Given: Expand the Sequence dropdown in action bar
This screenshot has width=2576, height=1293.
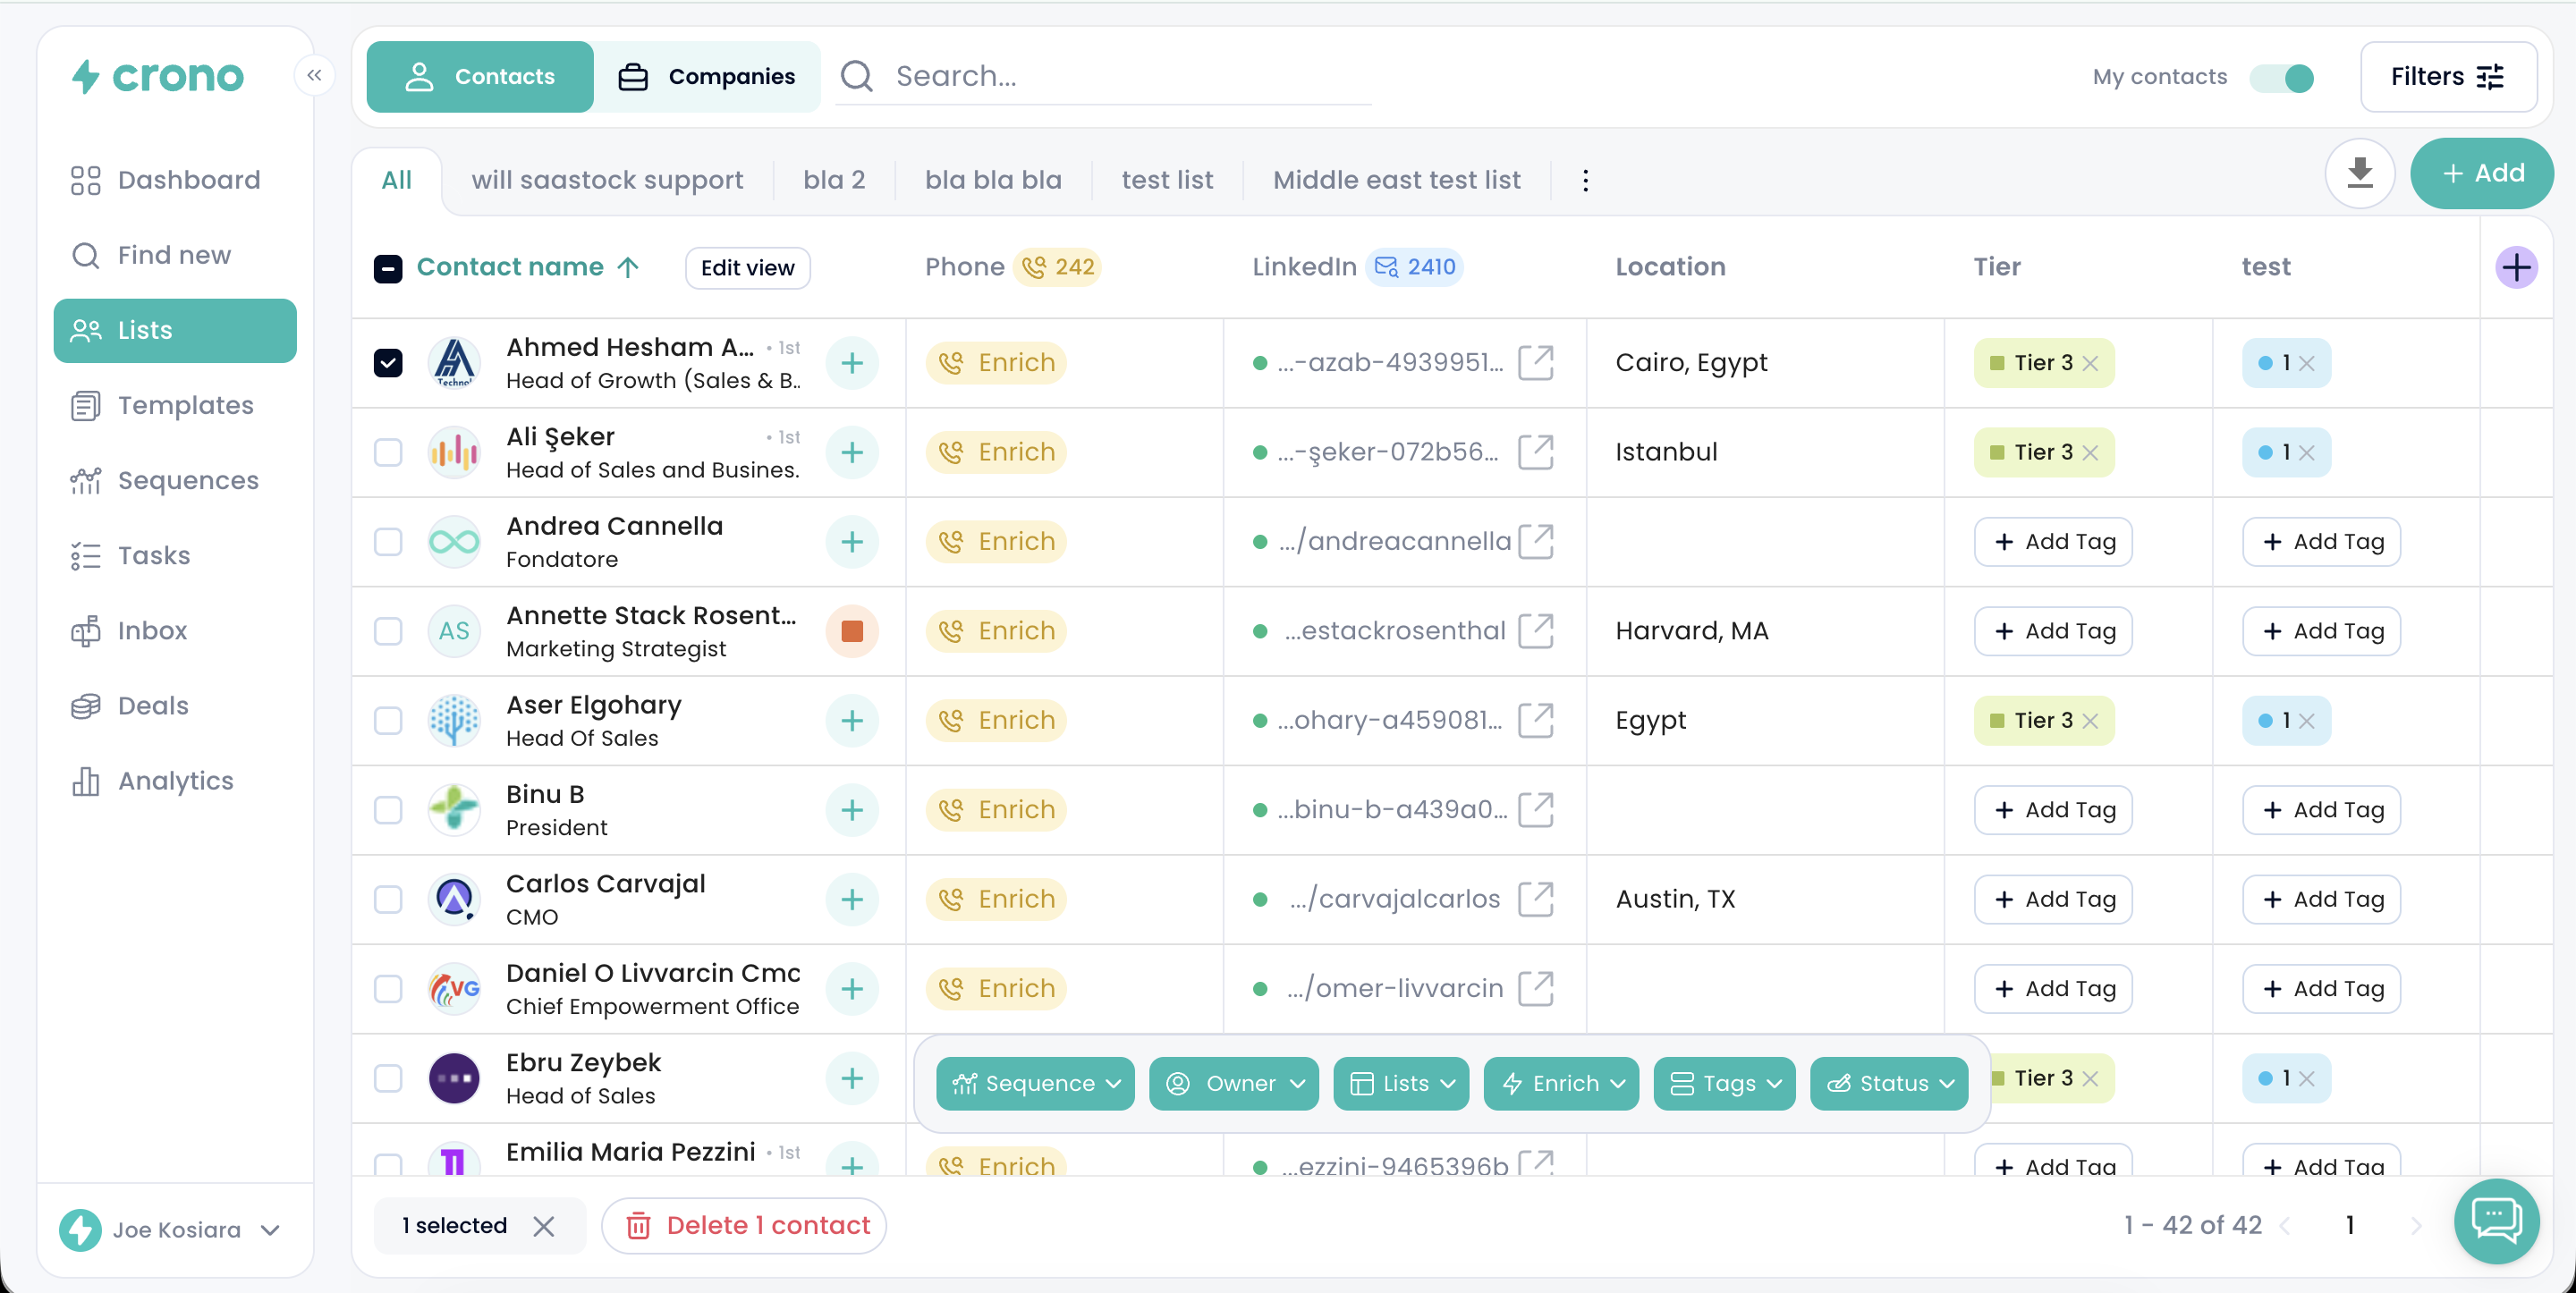Looking at the screenshot, I should [x=1035, y=1083].
